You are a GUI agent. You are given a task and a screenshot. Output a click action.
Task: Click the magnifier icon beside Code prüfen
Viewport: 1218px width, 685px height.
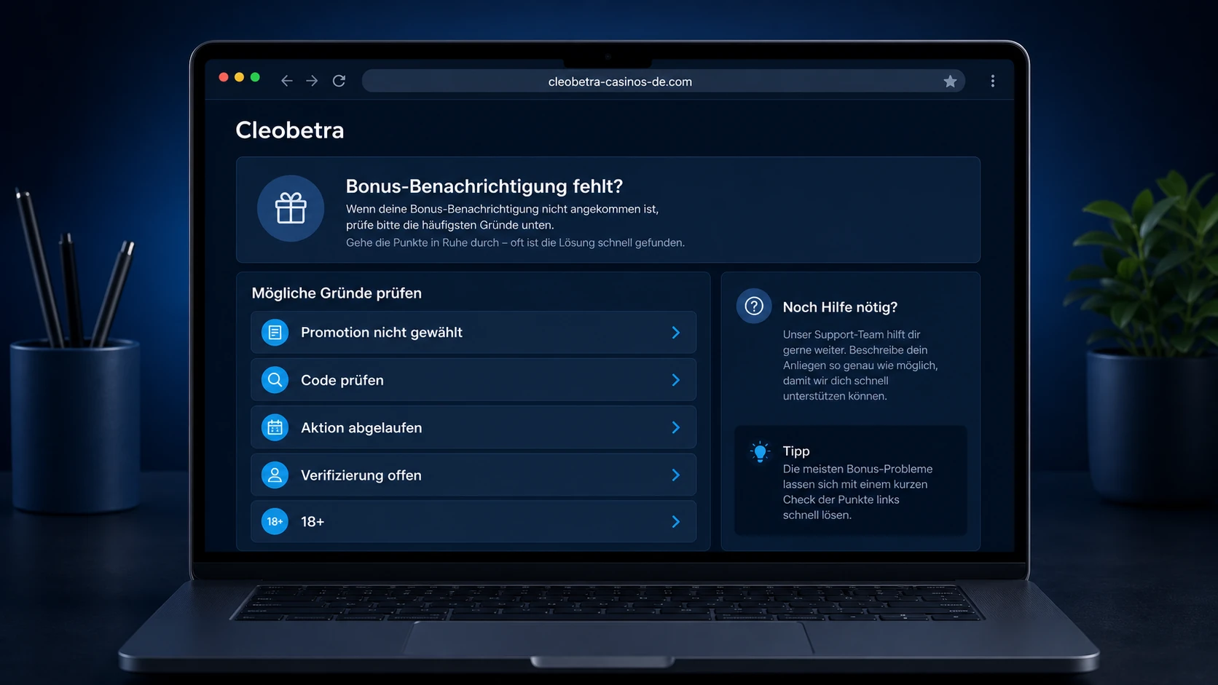pos(275,380)
